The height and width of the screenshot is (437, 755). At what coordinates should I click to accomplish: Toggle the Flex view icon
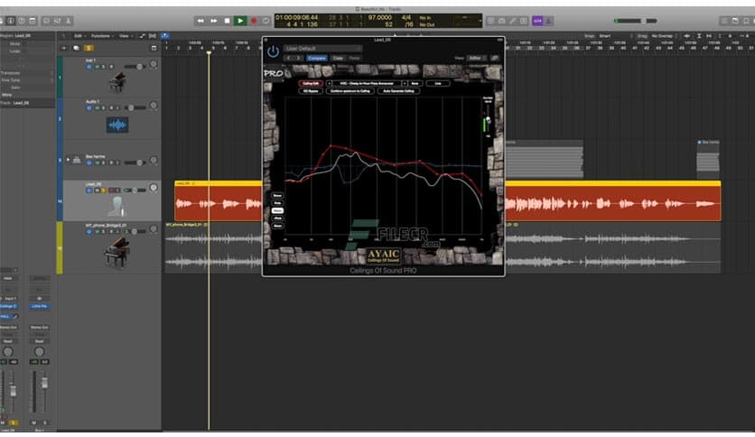point(153,35)
